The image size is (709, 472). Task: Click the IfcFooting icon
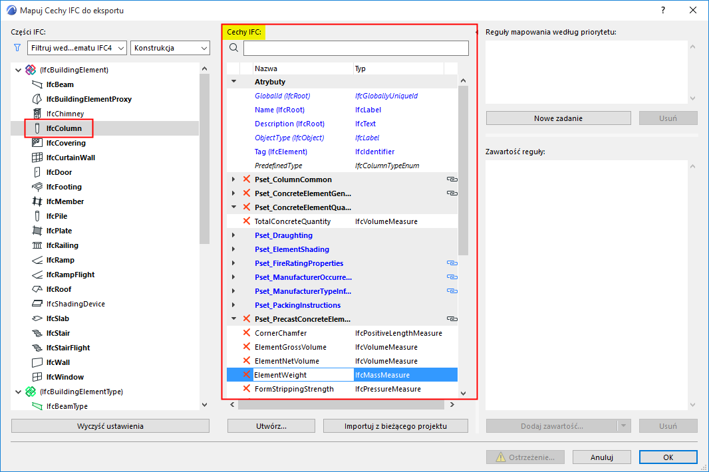(37, 187)
